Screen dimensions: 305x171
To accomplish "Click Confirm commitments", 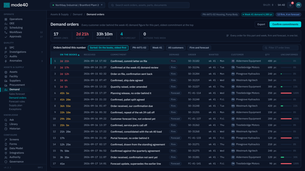I will pyautogui.click(x=285, y=24).
